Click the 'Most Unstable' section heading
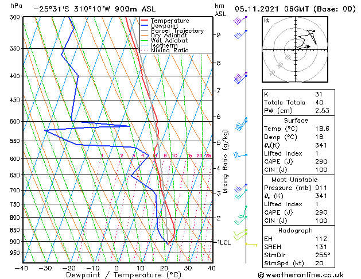 point(294,180)
